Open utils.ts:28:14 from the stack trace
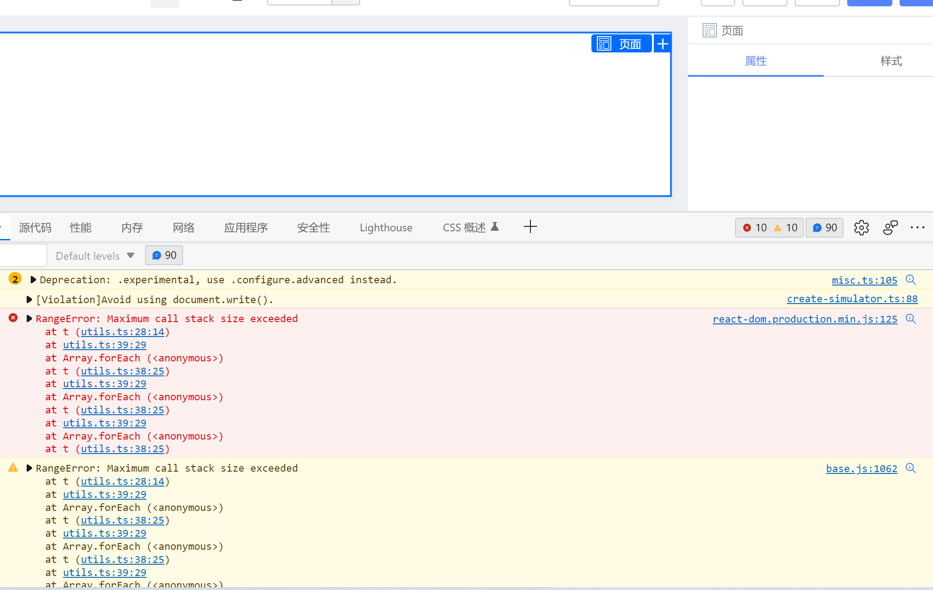Screen dimensions: 933x590 pyautogui.click(x=122, y=332)
